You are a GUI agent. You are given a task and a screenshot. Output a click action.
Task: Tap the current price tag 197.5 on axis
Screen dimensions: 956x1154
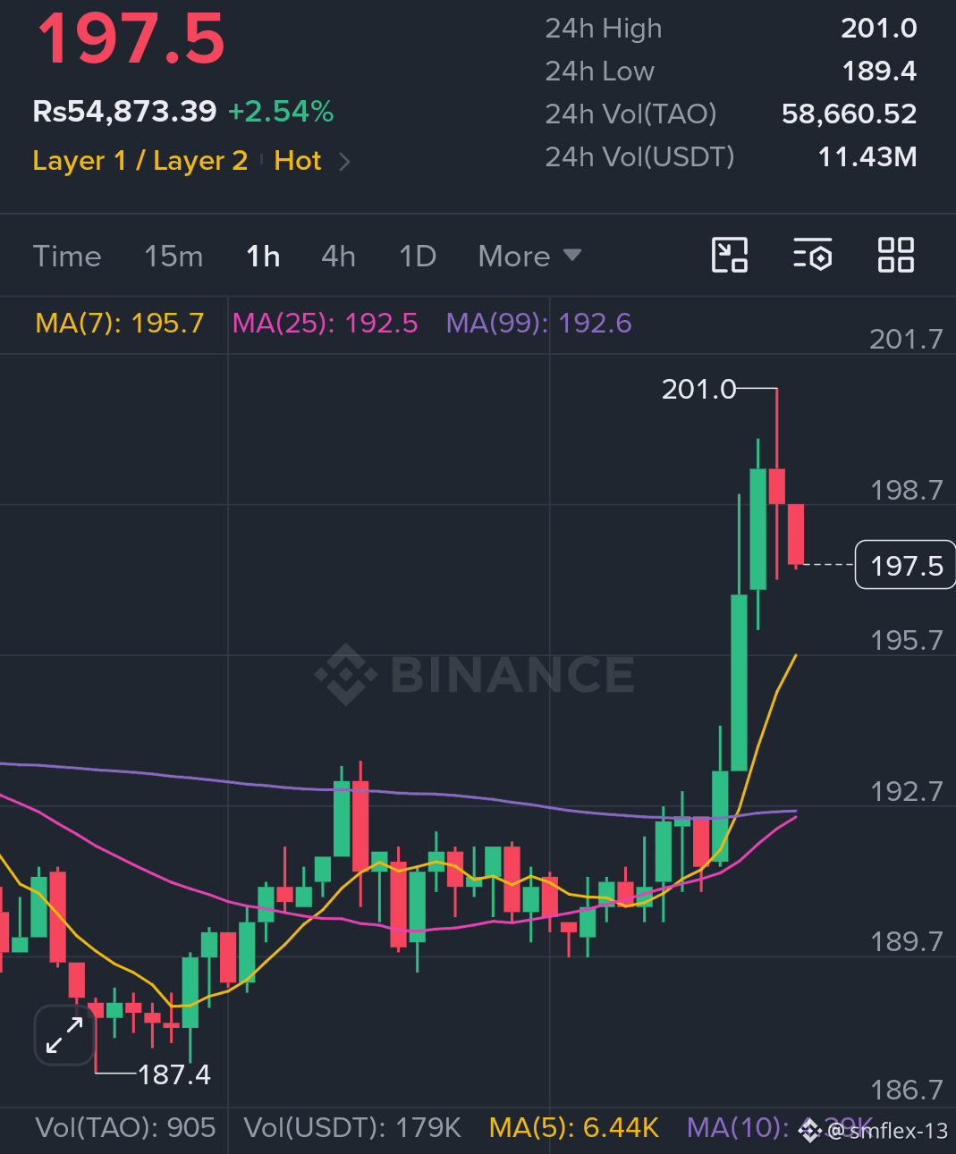[906, 565]
